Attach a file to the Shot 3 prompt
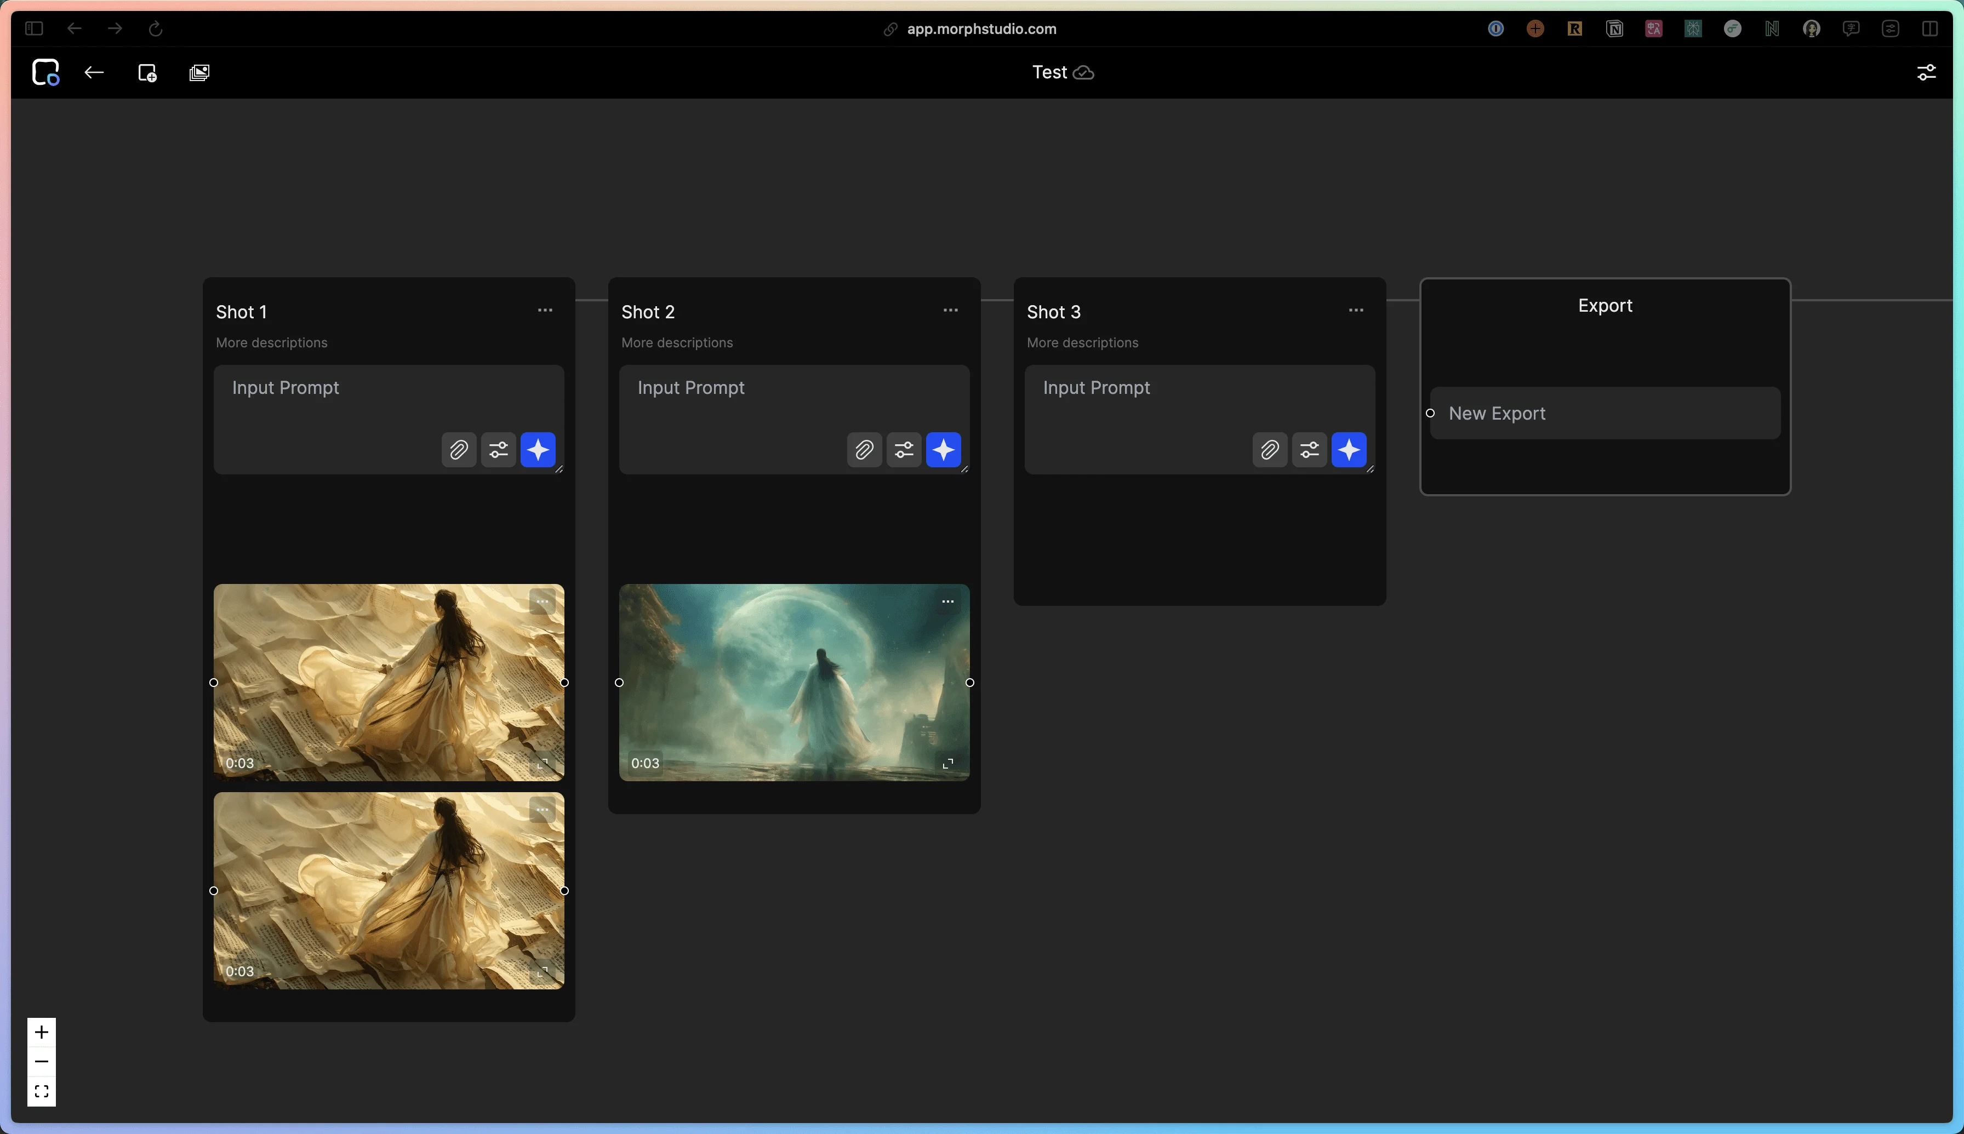Image resolution: width=1964 pixels, height=1134 pixels. click(x=1269, y=449)
